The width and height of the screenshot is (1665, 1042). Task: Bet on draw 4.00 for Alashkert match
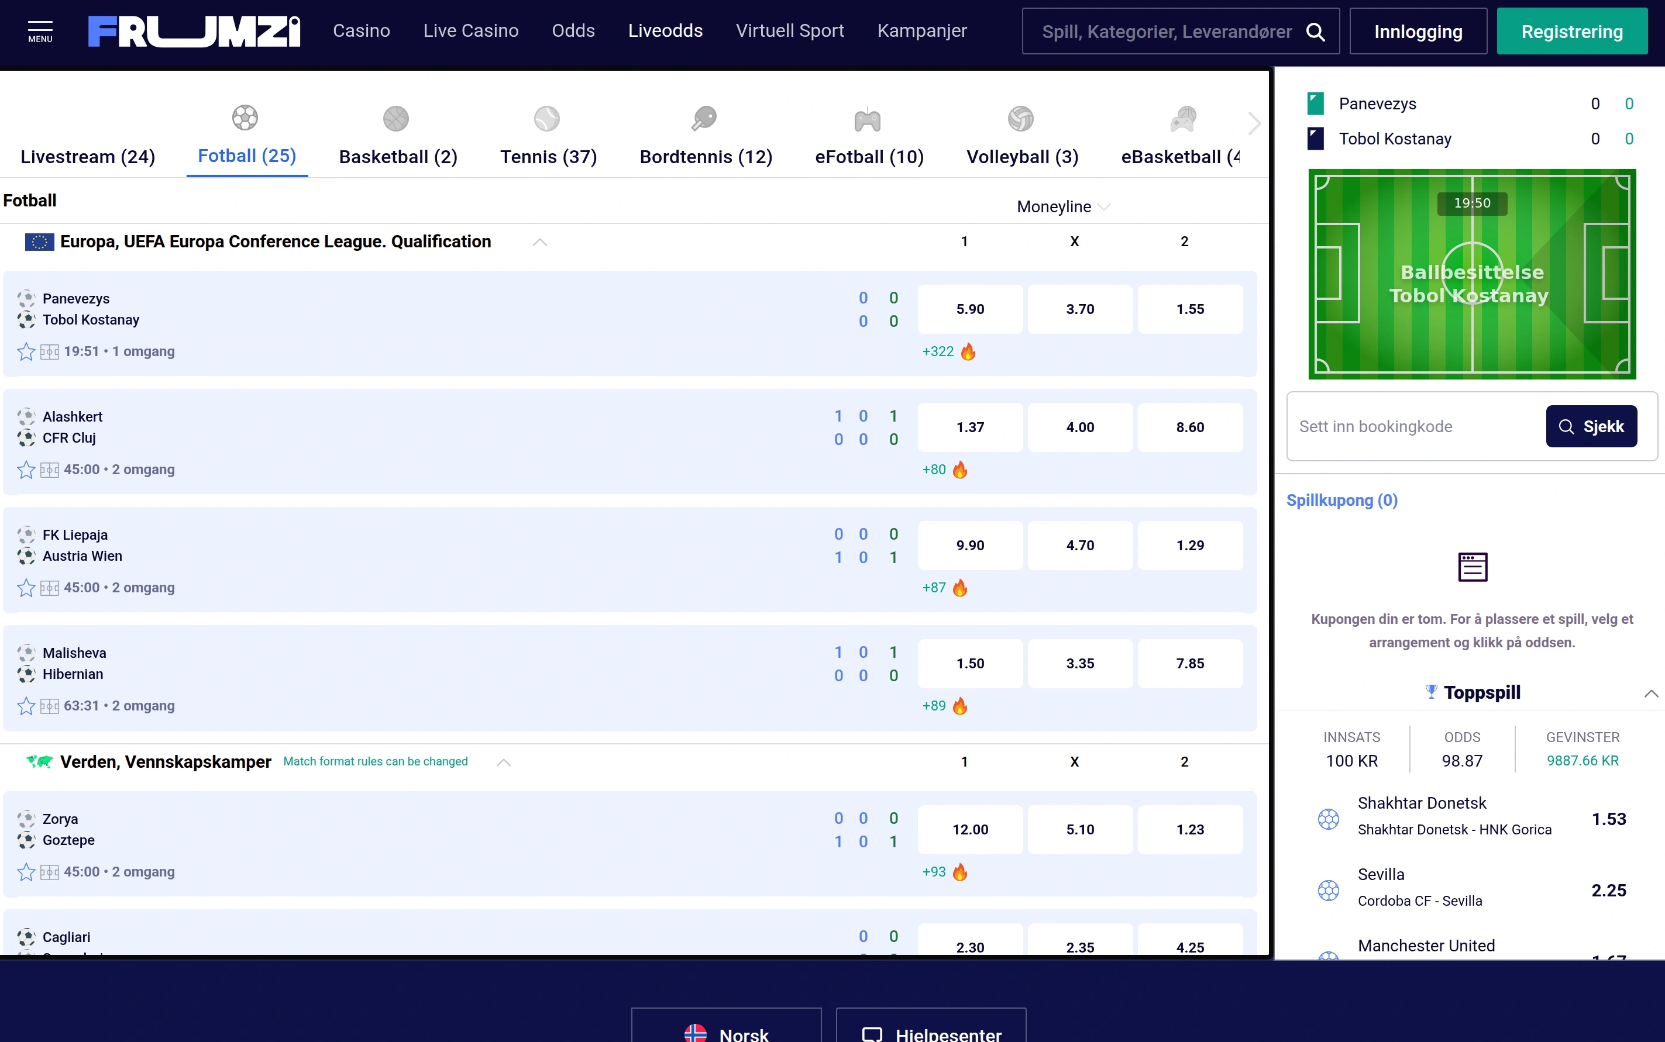pos(1079,427)
